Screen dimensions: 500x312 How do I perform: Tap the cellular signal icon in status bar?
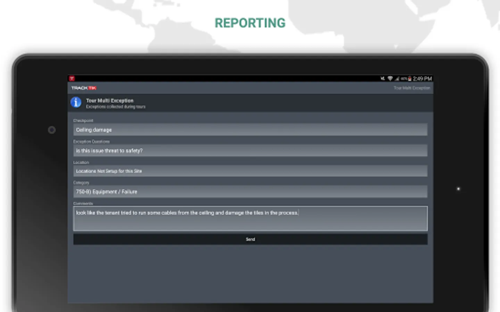coord(397,79)
